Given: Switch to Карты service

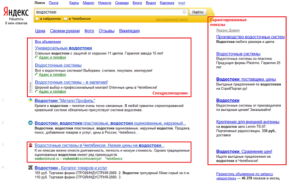Looking at the screenshot, I should (x=74, y=3).
